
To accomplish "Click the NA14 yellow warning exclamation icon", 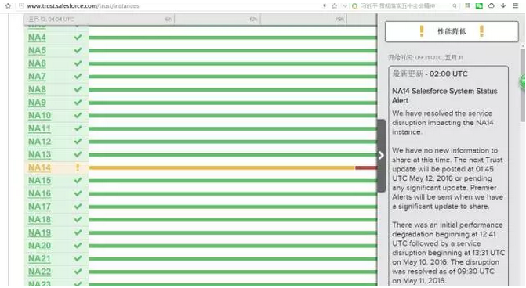I will click(78, 167).
